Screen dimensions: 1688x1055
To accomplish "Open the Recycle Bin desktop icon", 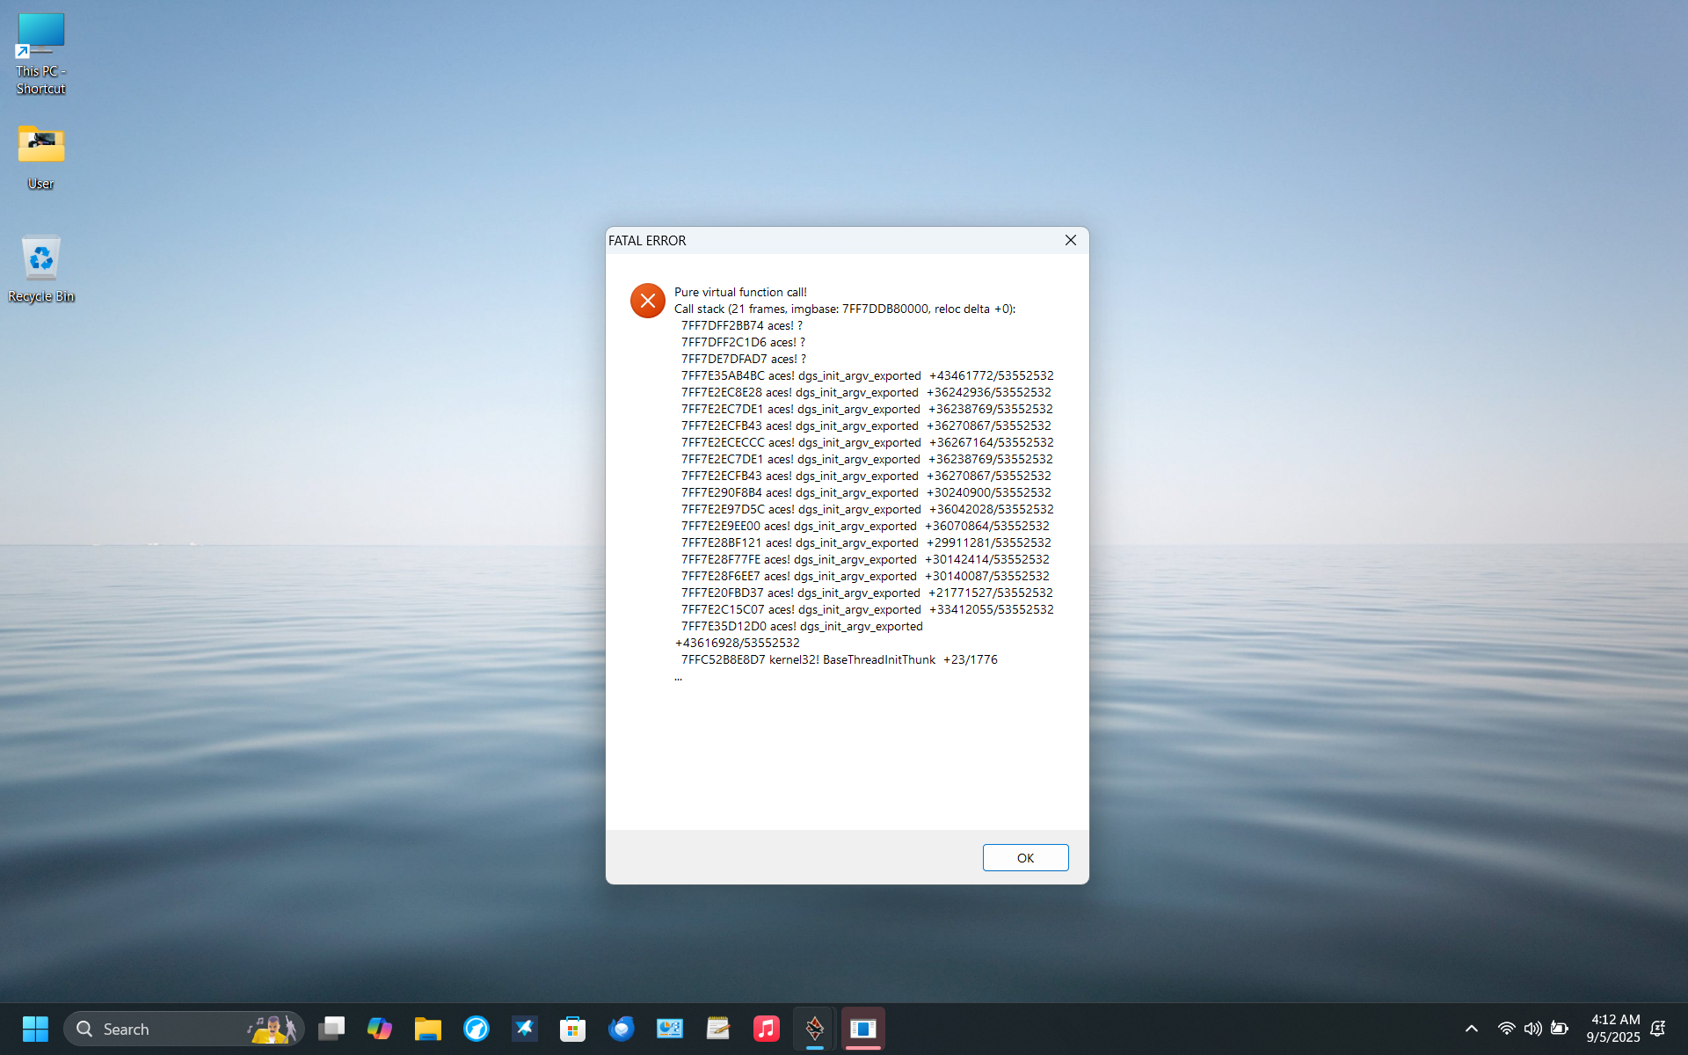I will (x=40, y=268).
